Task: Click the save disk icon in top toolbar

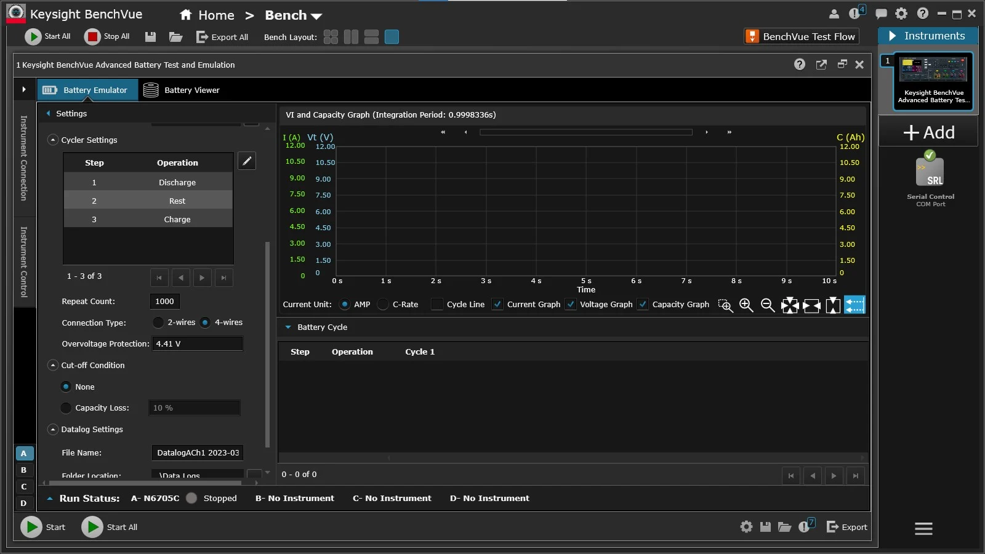Action: (150, 37)
